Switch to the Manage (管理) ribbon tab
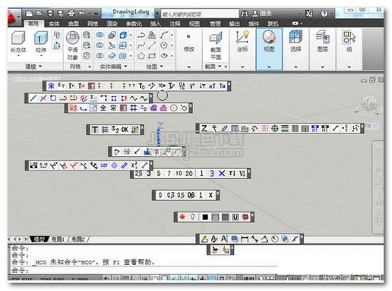This screenshot has width=392, height=291. [x=215, y=23]
